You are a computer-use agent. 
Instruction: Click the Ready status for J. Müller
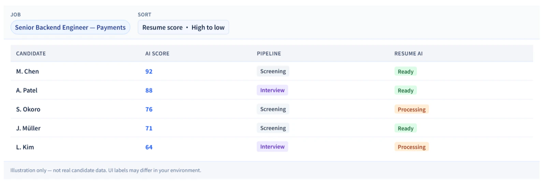click(405, 128)
